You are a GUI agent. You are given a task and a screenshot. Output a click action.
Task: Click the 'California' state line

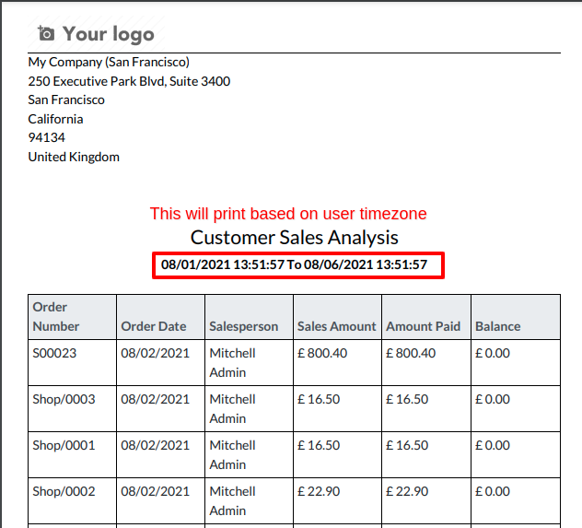[x=55, y=119]
